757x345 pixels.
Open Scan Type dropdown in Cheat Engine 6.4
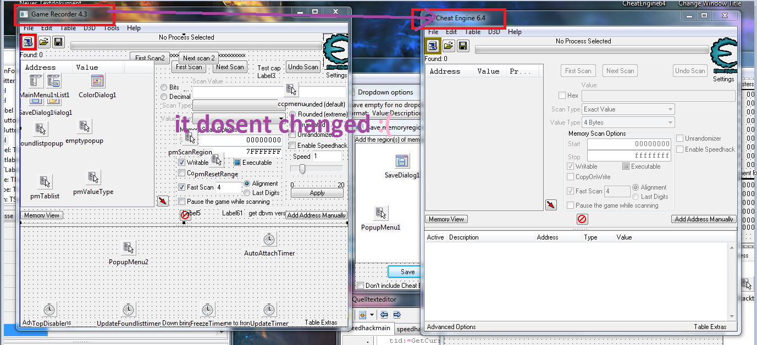[x=628, y=109]
